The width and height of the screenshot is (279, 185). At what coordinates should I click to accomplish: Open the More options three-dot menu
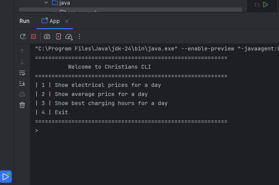tap(79, 36)
